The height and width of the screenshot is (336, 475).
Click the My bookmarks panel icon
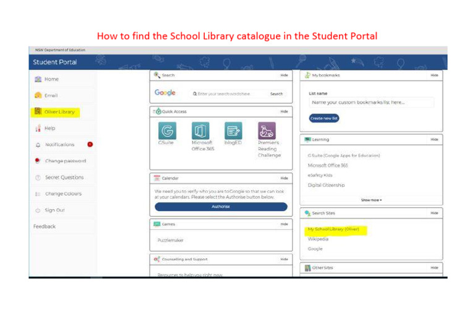coord(307,75)
